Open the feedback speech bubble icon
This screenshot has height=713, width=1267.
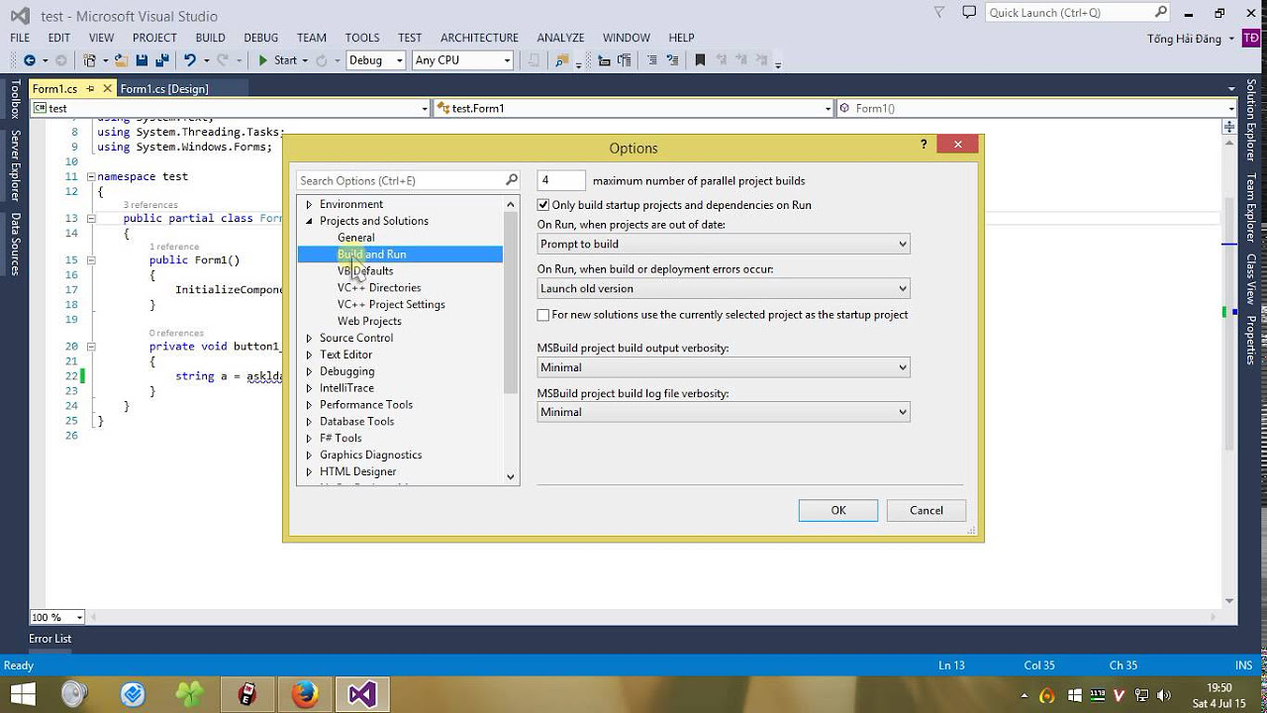(969, 12)
